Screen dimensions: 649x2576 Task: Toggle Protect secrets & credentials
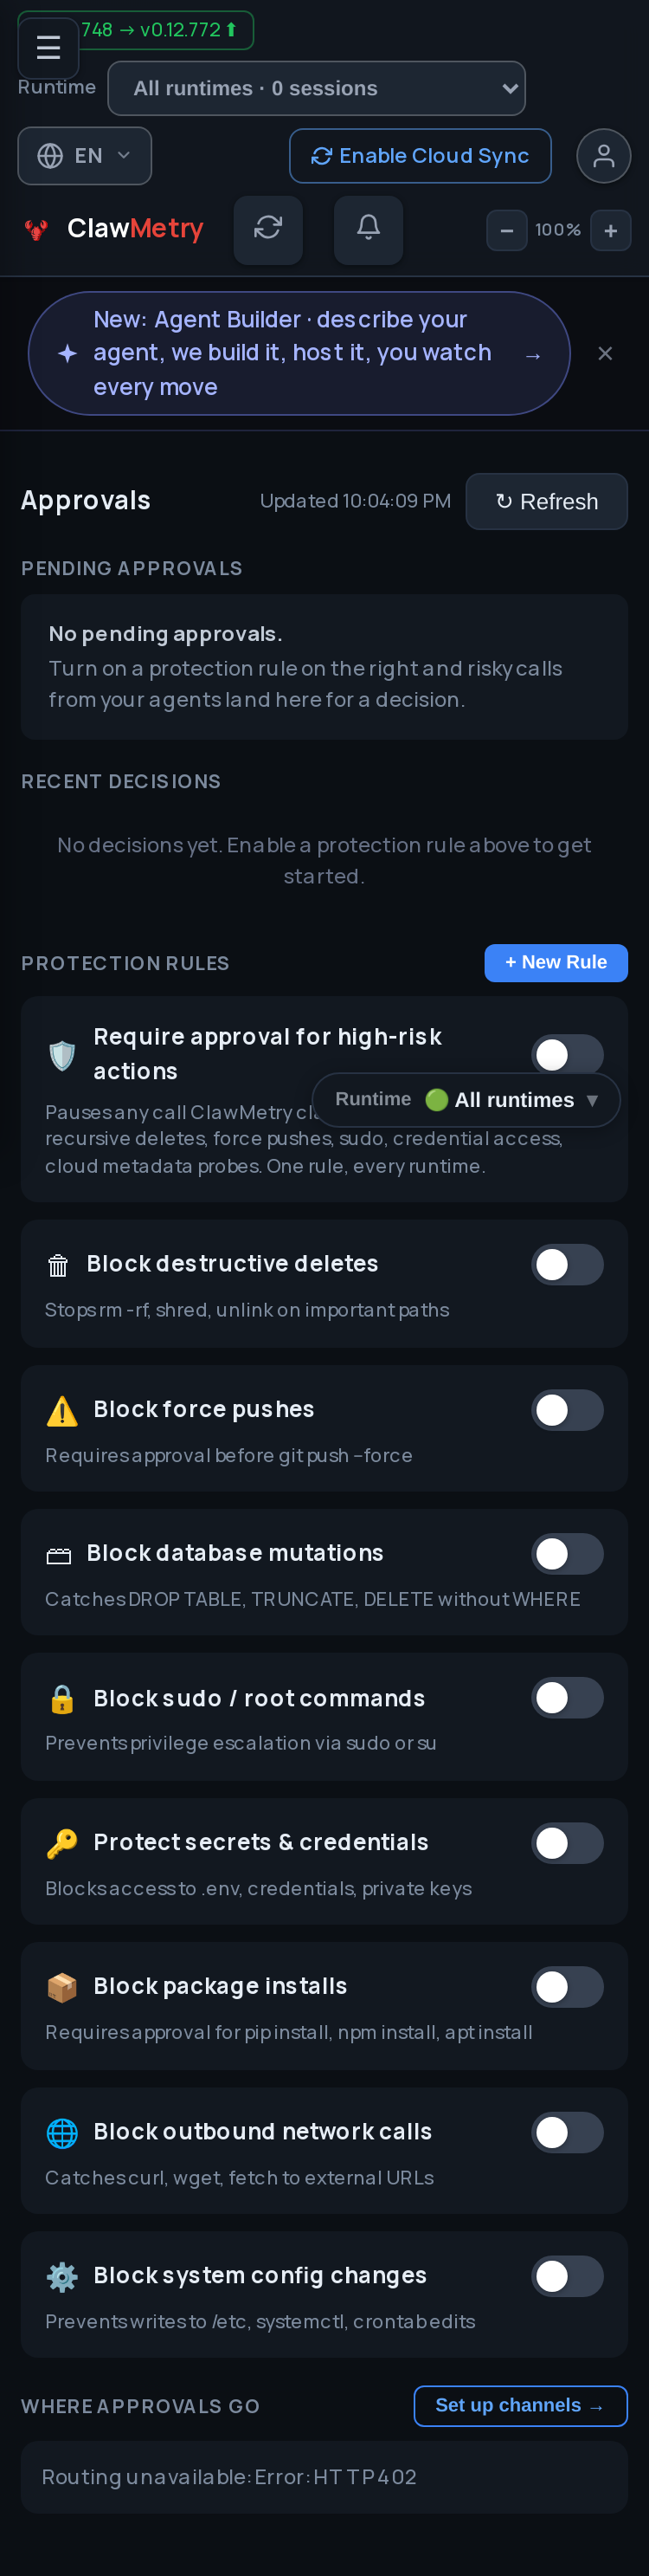[x=567, y=1842]
